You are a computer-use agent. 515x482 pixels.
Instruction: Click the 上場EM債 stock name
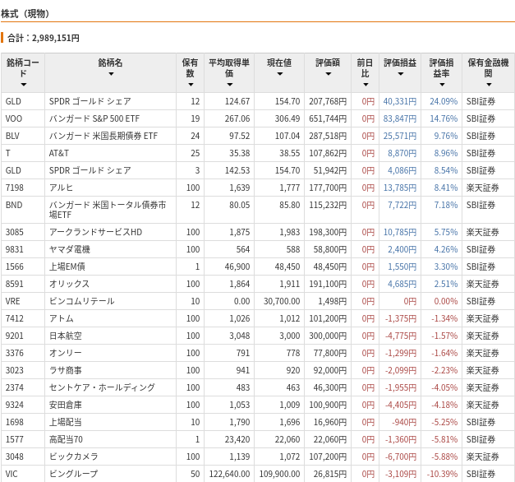(67, 266)
